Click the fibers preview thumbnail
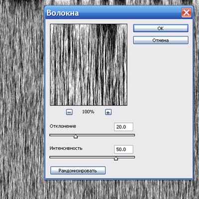This screenshot has height=199, width=199. pos(89,65)
